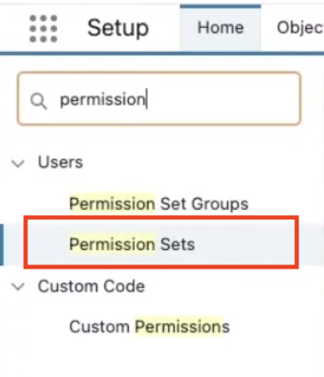Select the Users section heading
This screenshot has width=324, height=377.
[61, 162]
